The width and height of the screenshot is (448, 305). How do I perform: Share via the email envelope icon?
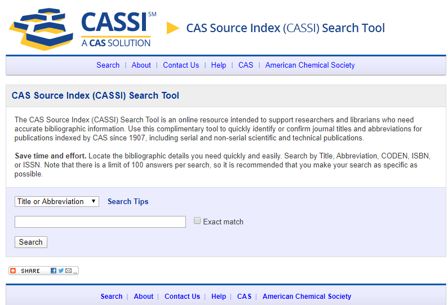[x=69, y=271]
